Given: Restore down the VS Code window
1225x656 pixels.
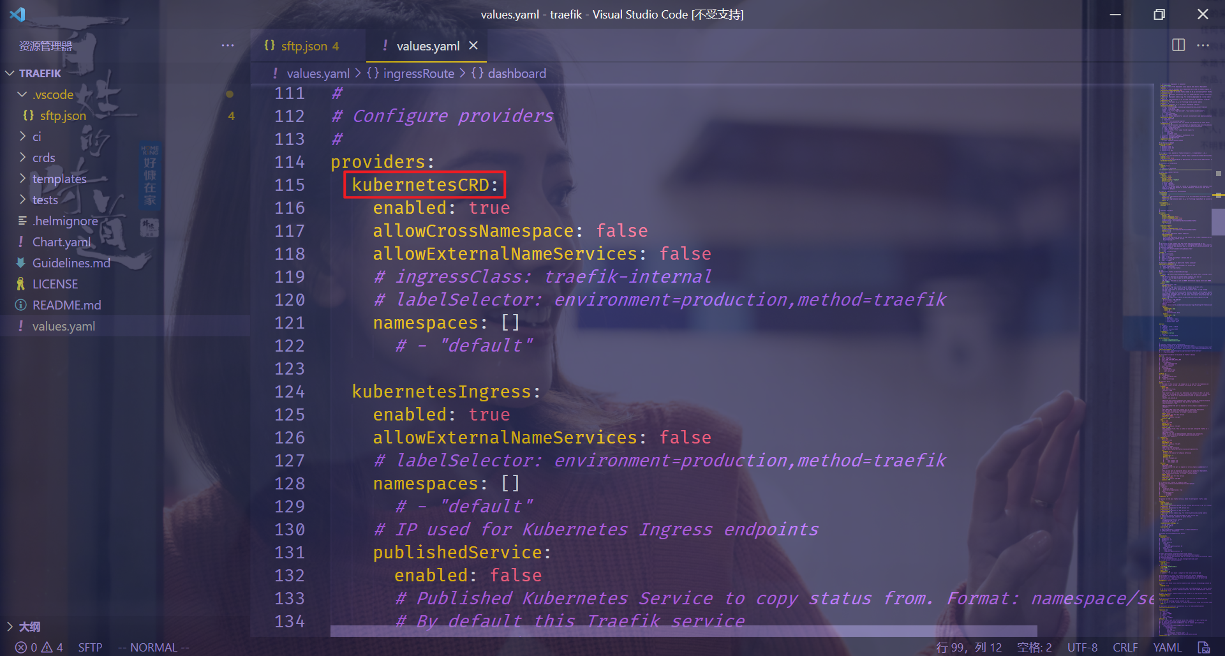Looking at the screenshot, I should tap(1159, 14).
